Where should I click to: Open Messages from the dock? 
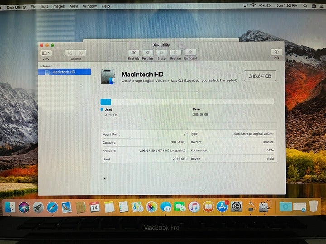[166, 207]
